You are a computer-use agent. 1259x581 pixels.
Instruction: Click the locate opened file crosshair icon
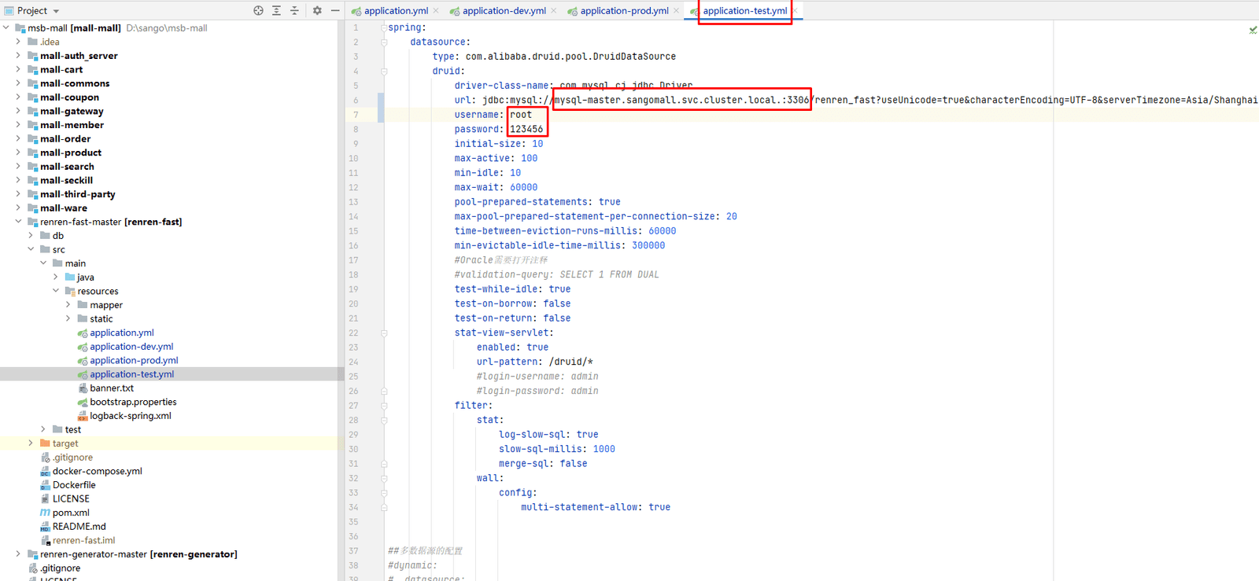258,11
